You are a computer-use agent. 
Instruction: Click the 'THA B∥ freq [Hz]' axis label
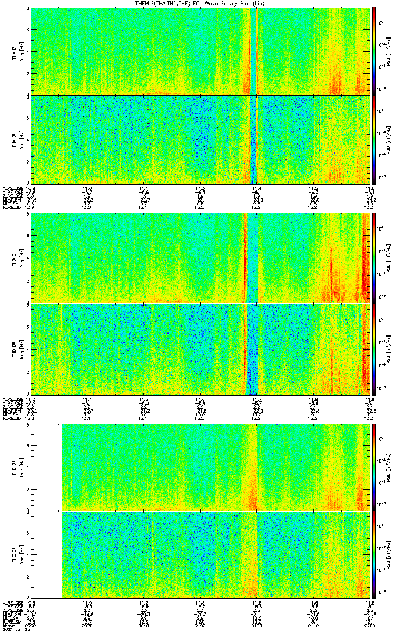point(17,140)
